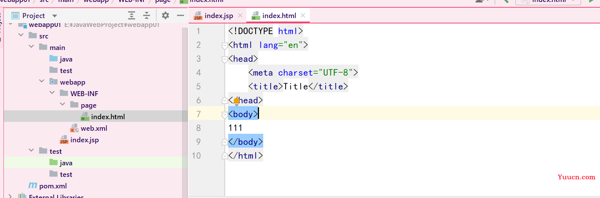600x198 pixels.
Task: Fold the html tag on line 2
Action: click(225, 45)
